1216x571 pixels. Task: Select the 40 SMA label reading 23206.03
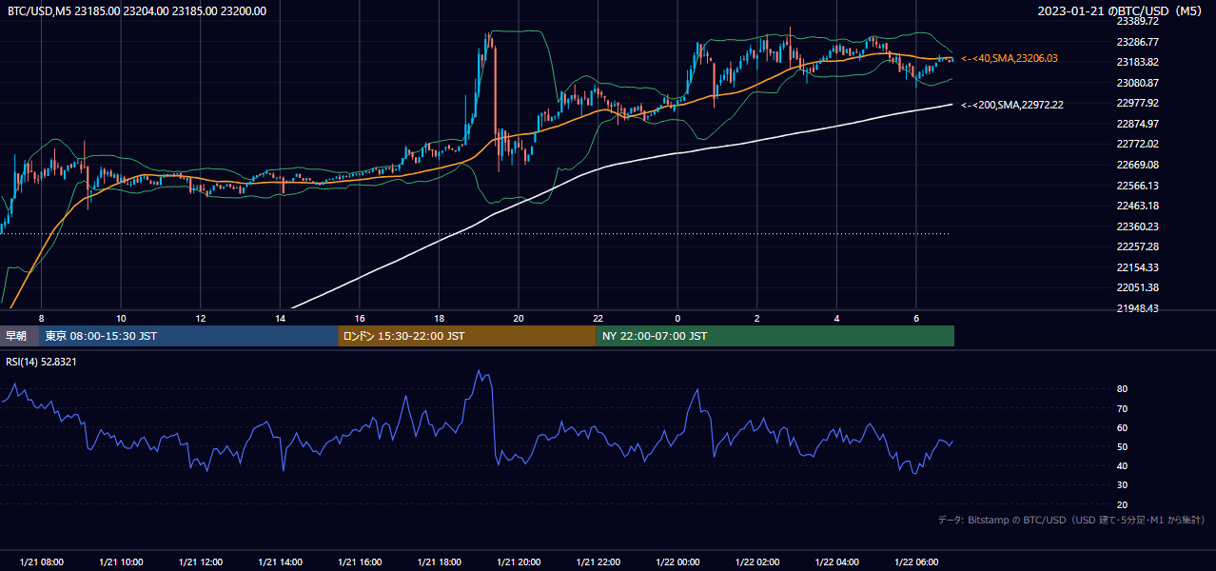point(1010,58)
